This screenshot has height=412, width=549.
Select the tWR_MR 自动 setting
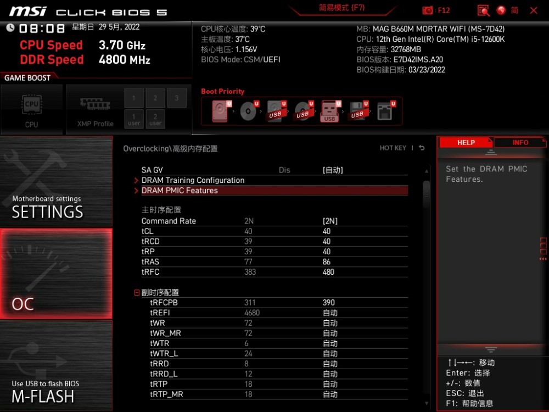pos(330,333)
